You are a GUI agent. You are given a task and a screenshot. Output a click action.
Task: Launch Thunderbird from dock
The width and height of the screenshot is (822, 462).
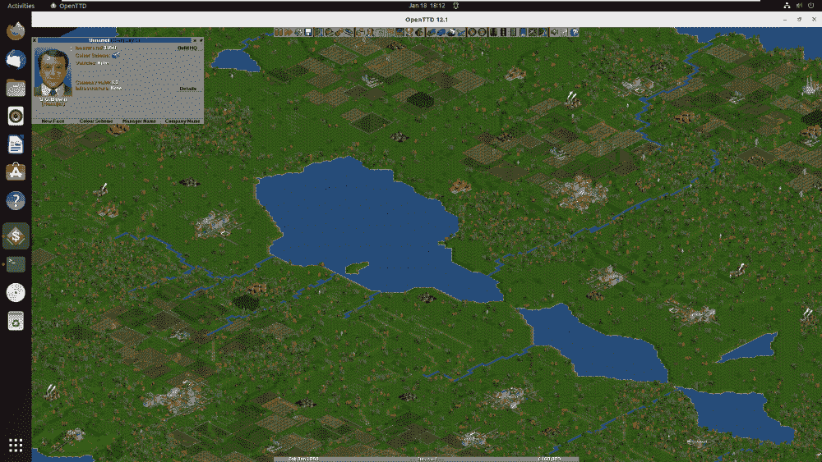tap(16, 59)
